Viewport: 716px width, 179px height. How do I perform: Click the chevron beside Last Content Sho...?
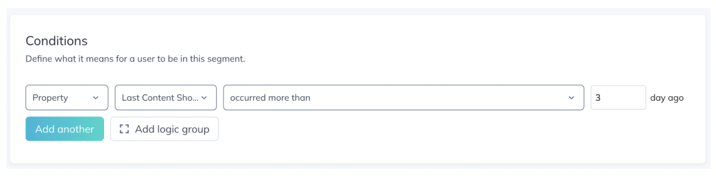[204, 98]
